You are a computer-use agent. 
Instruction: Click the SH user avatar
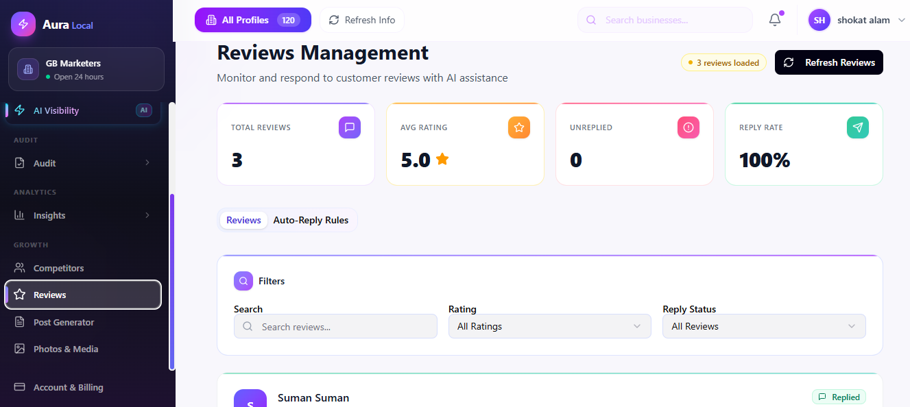[819, 20]
